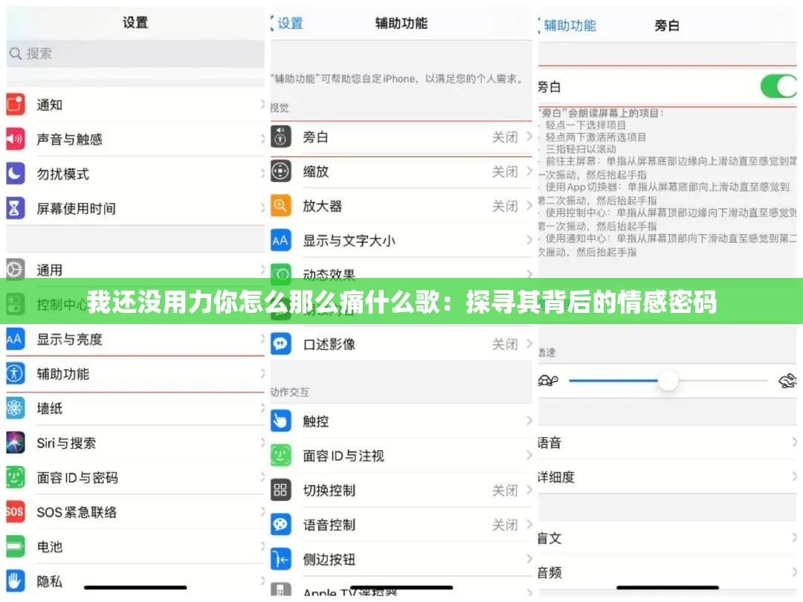Open 面容 ID 与注视 via its icon
The image size is (803, 602).
tap(280, 456)
